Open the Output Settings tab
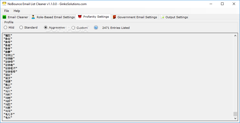The image size is (240, 123). (x=174, y=17)
